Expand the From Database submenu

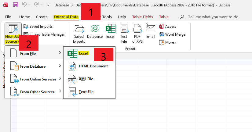coord(33,66)
